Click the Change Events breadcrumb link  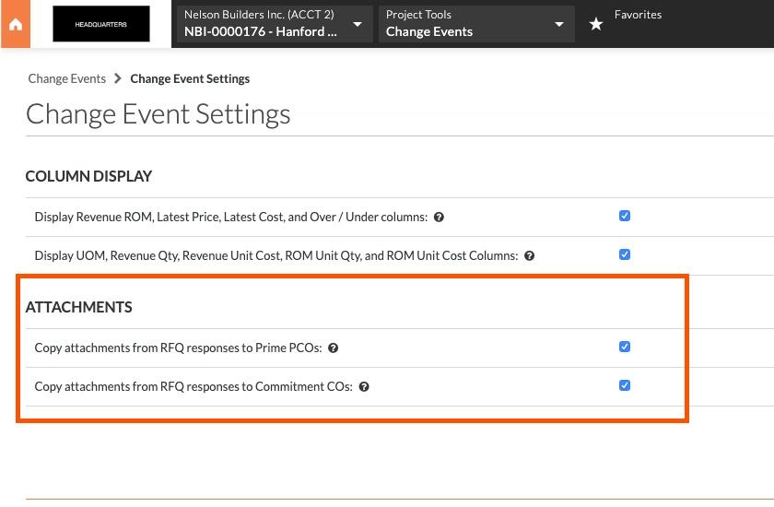point(66,78)
